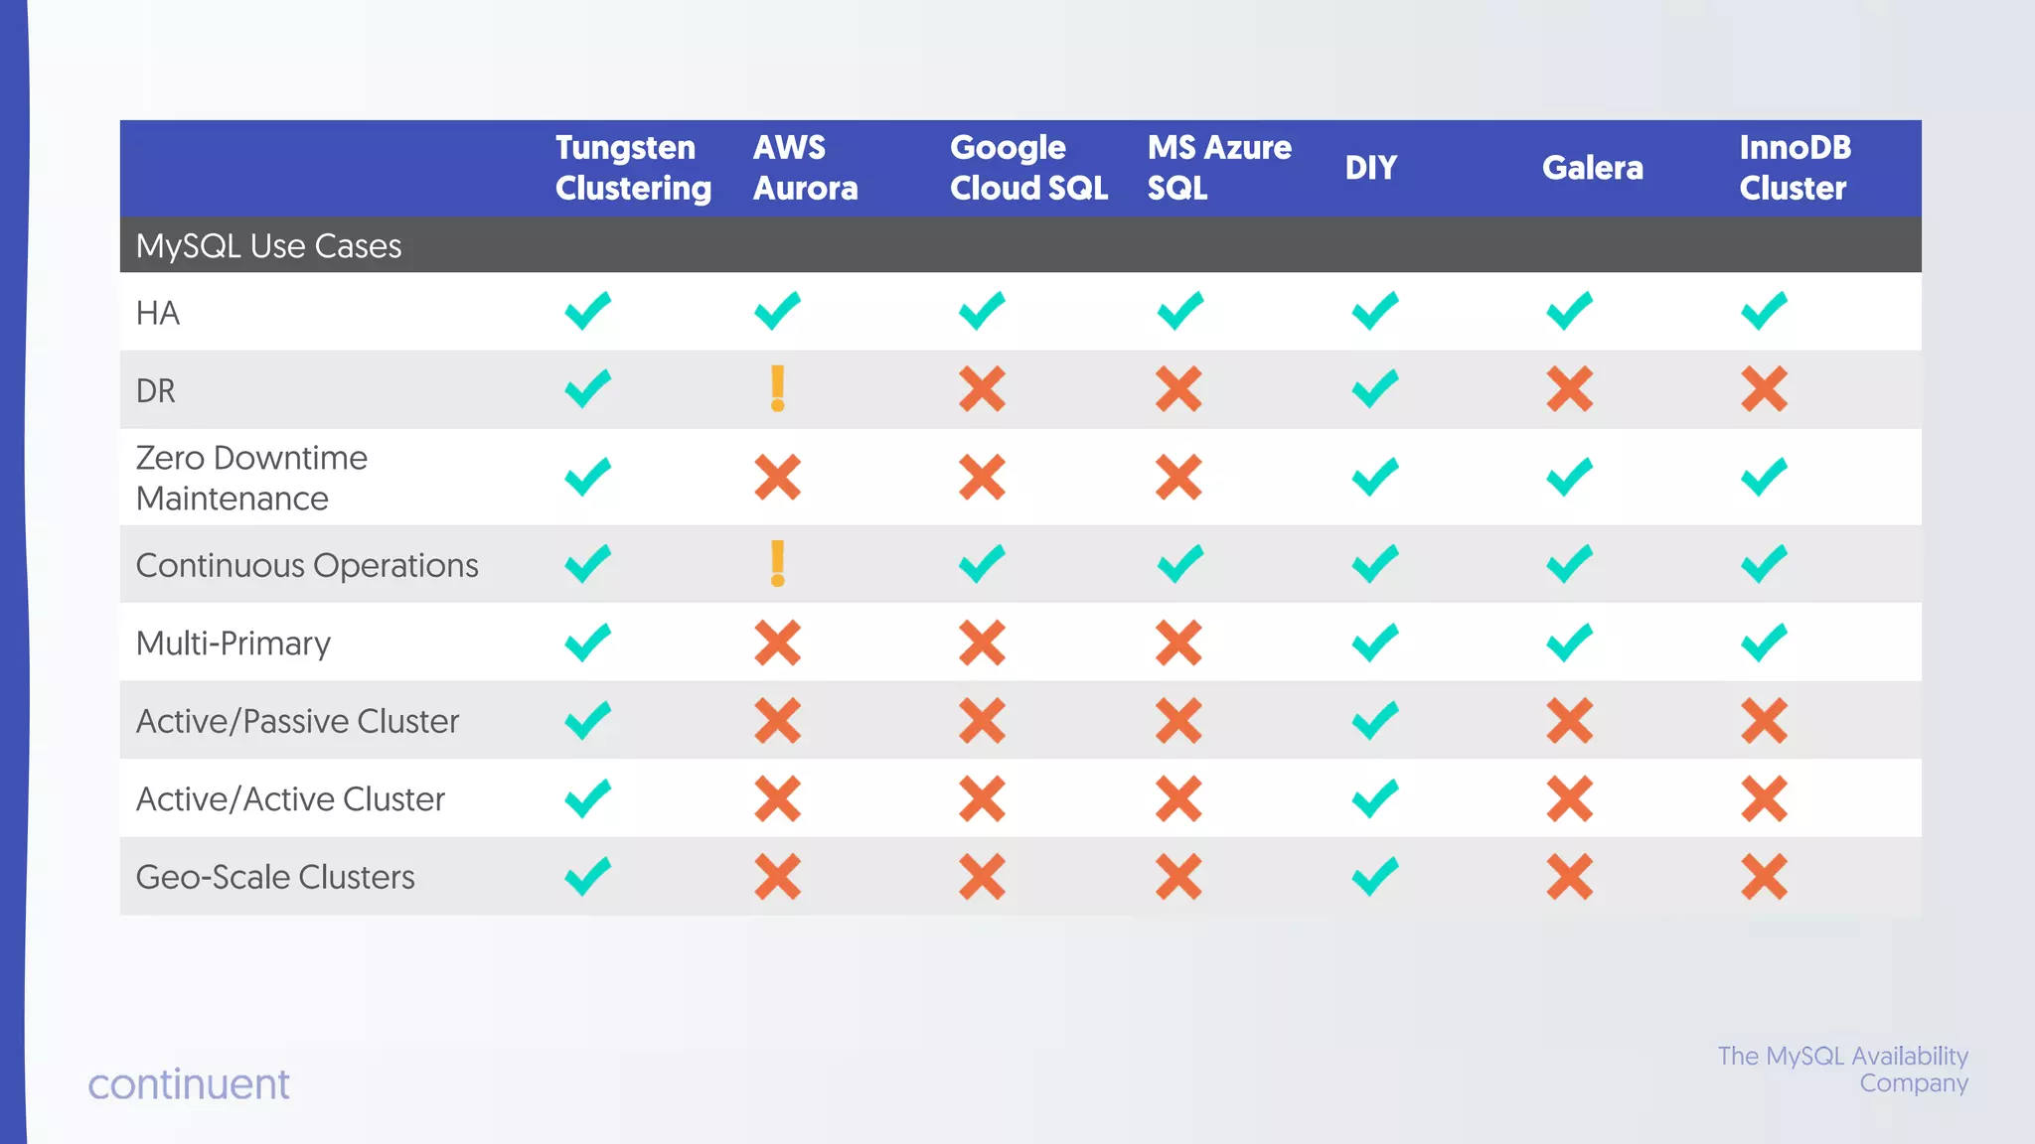This screenshot has height=1144, width=2035.
Task: Click the DIY Geo-Scale Clusters checkmark
Action: [x=1375, y=876]
